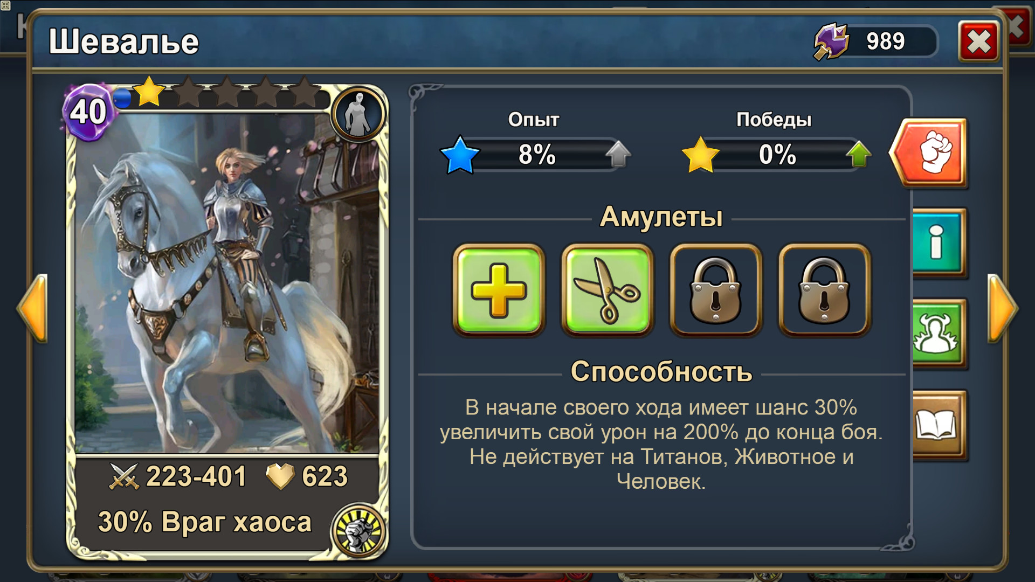
Task: Open the book tab
Action: click(939, 425)
